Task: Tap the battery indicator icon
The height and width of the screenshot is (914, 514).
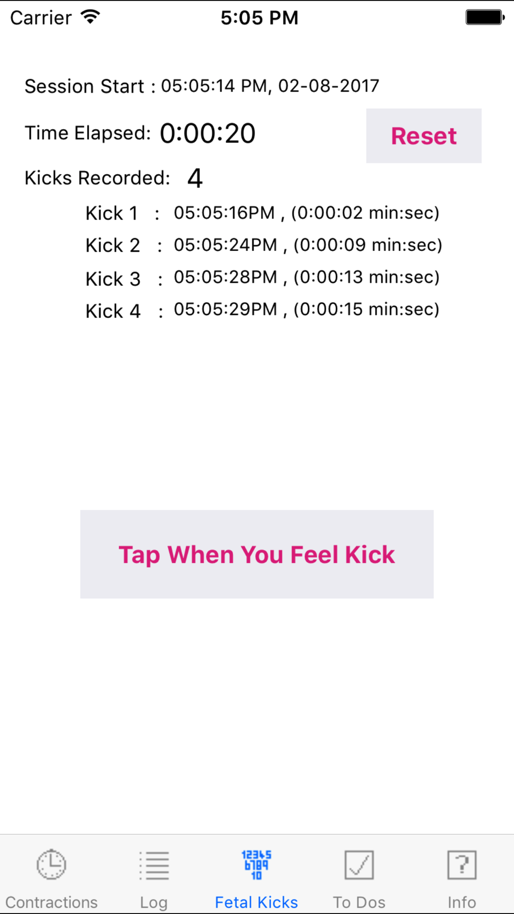Action: pos(485,17)
